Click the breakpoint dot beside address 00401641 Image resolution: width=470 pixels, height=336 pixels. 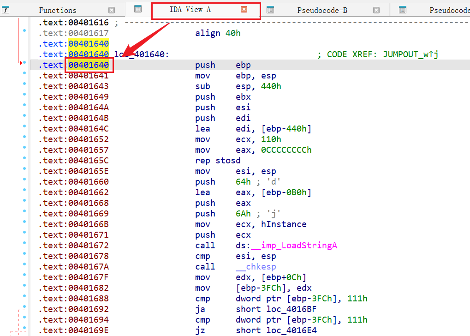click(24, 73)
